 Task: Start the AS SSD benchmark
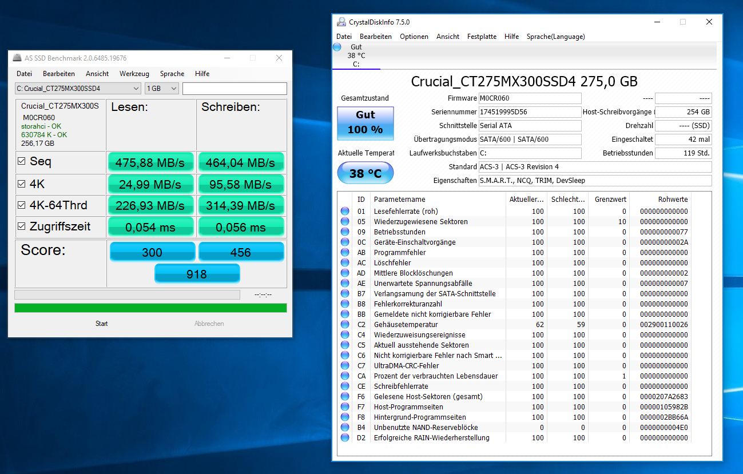102,324
